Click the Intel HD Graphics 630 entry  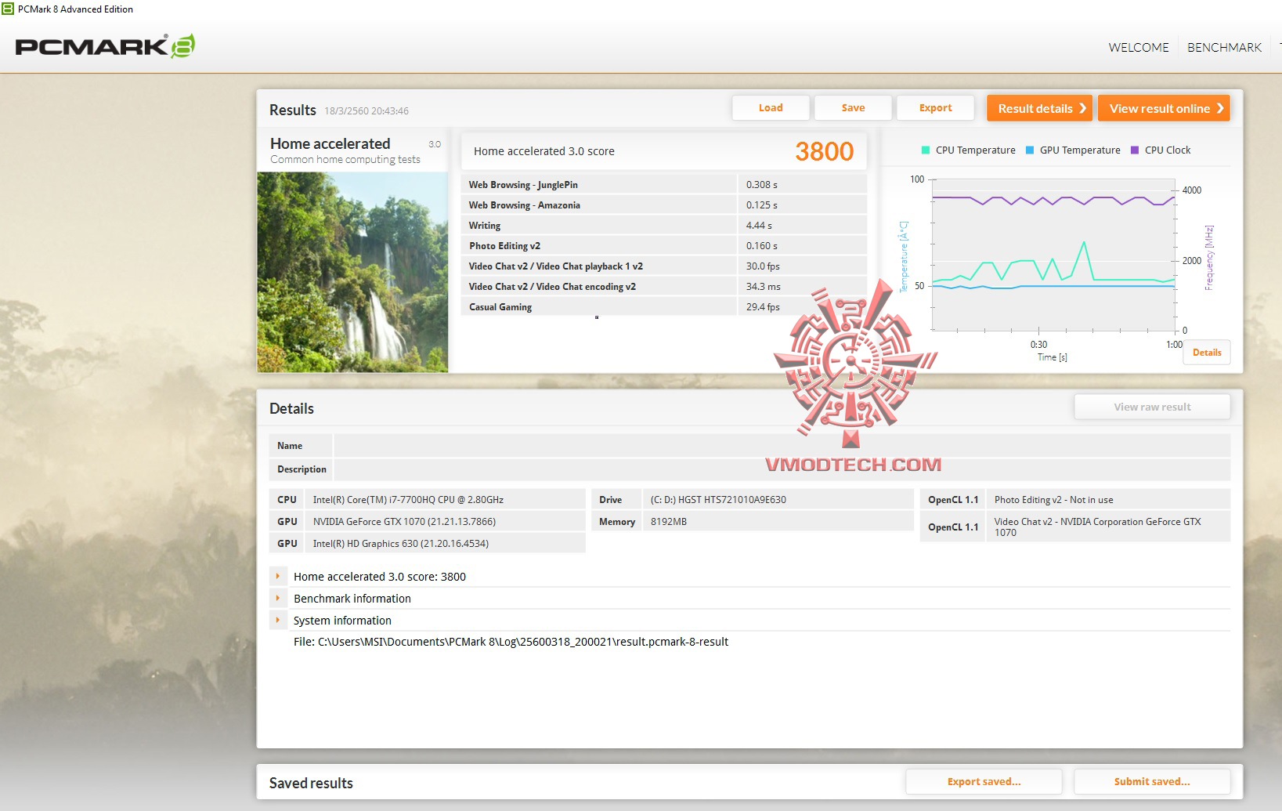click(401, 544)
